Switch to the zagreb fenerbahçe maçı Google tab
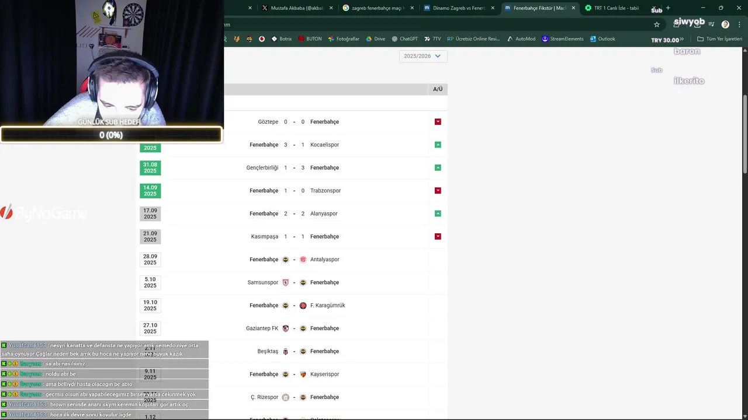This screenshot has width=748, height=420. [x=378, y=8]
